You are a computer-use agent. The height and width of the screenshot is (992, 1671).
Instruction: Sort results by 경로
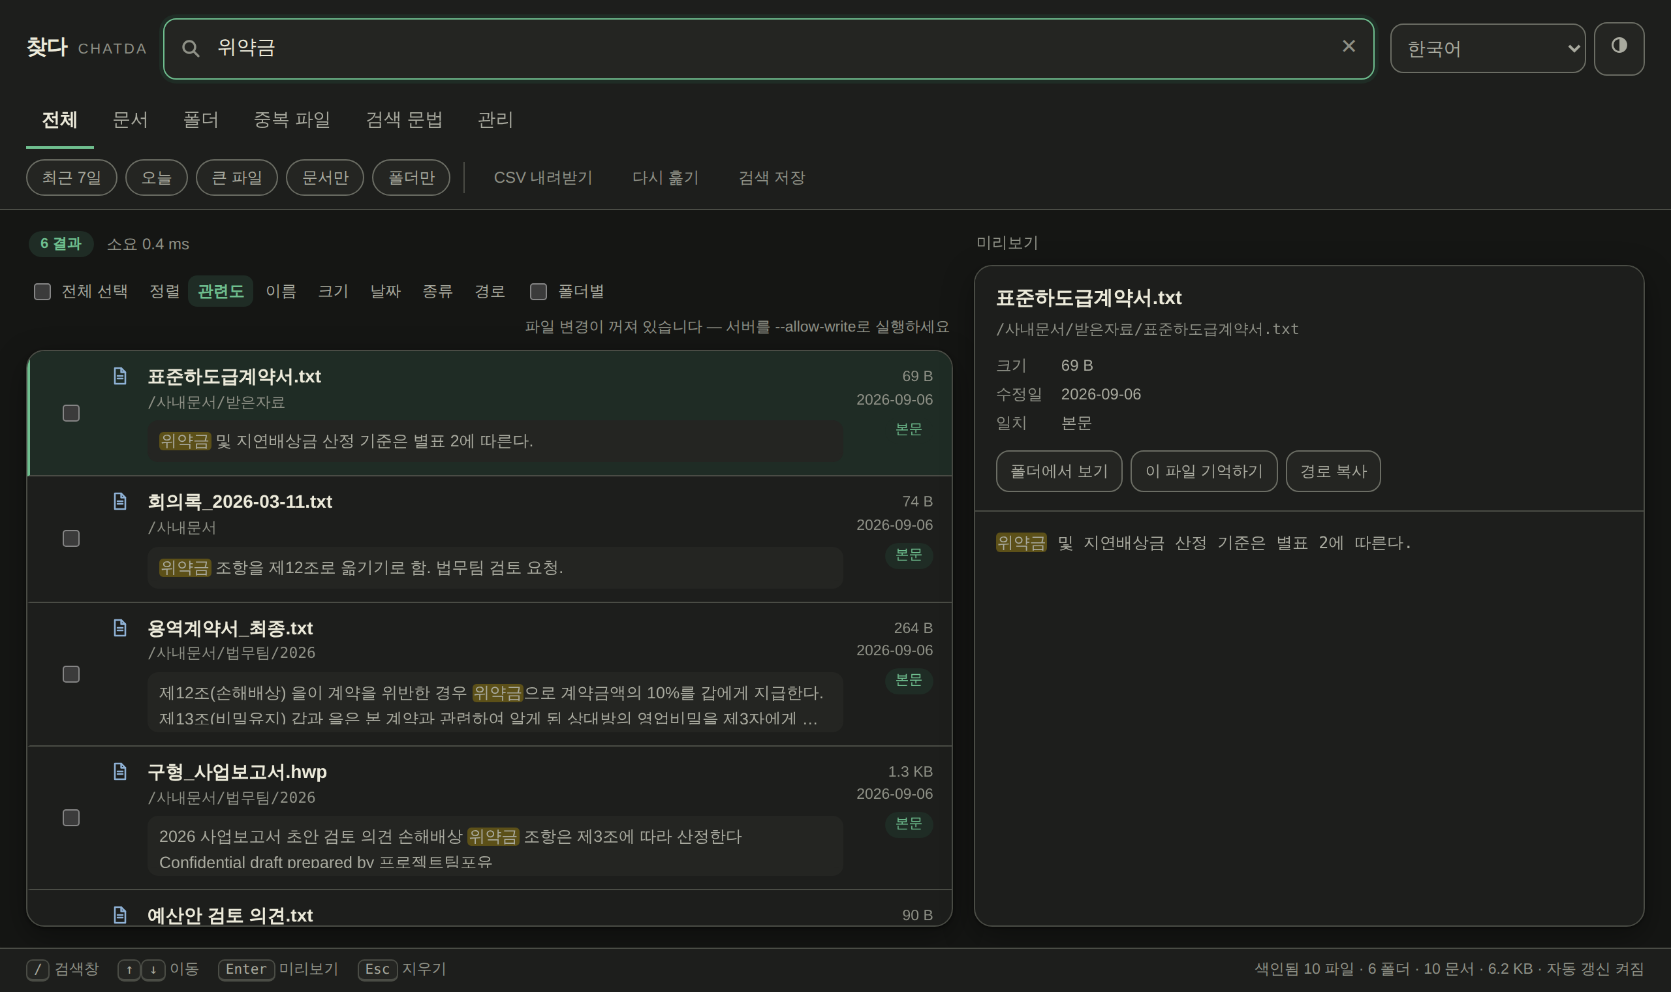[x=490, y=292]
